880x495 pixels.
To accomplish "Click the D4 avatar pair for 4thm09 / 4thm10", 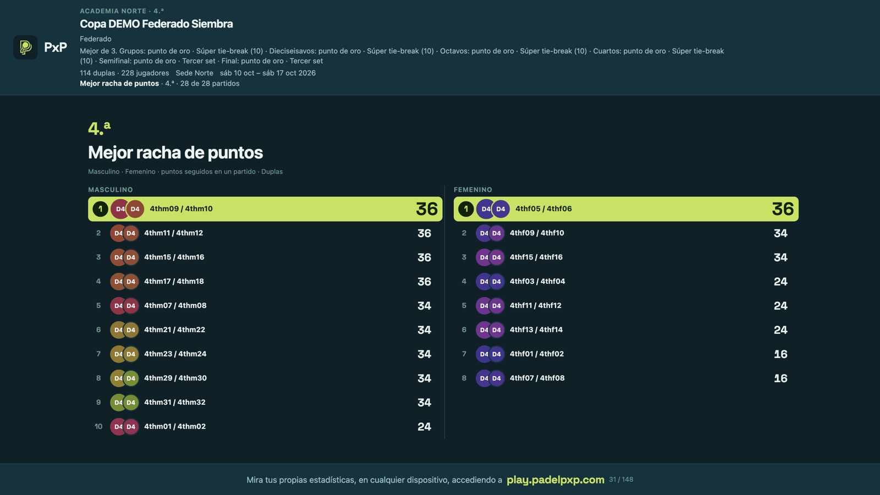I will click(128, 209).
